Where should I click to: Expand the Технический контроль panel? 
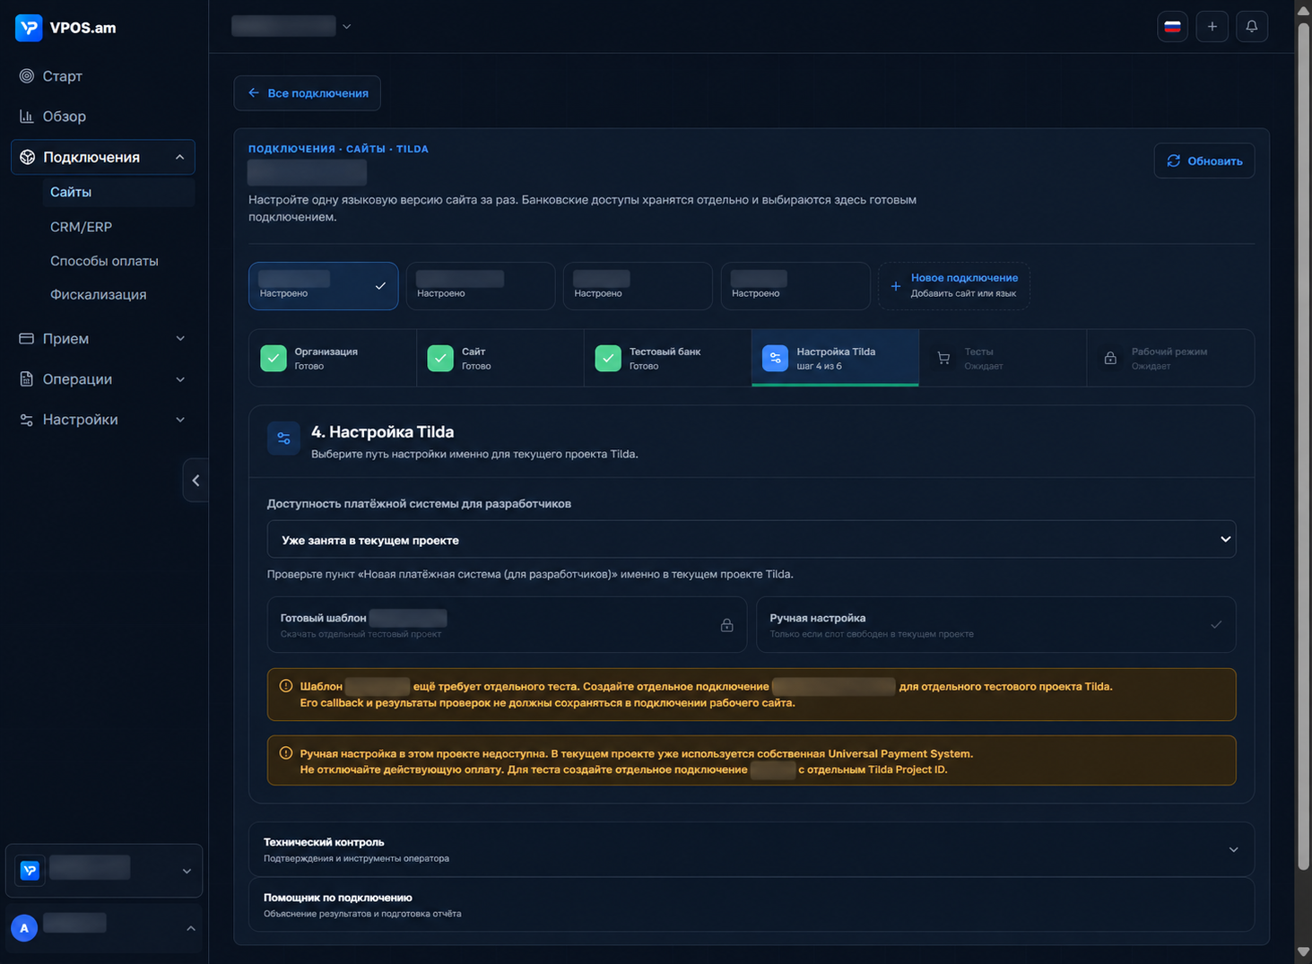752,849
